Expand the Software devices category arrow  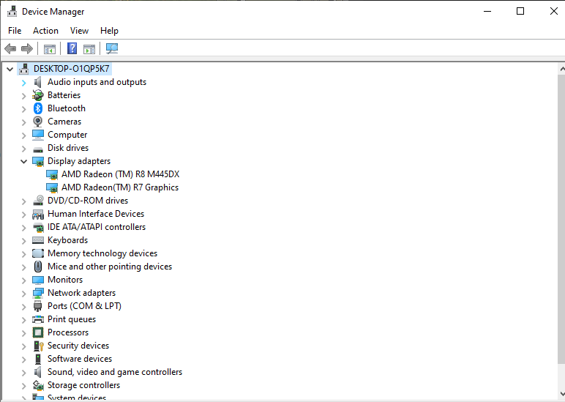coord(23,360)
